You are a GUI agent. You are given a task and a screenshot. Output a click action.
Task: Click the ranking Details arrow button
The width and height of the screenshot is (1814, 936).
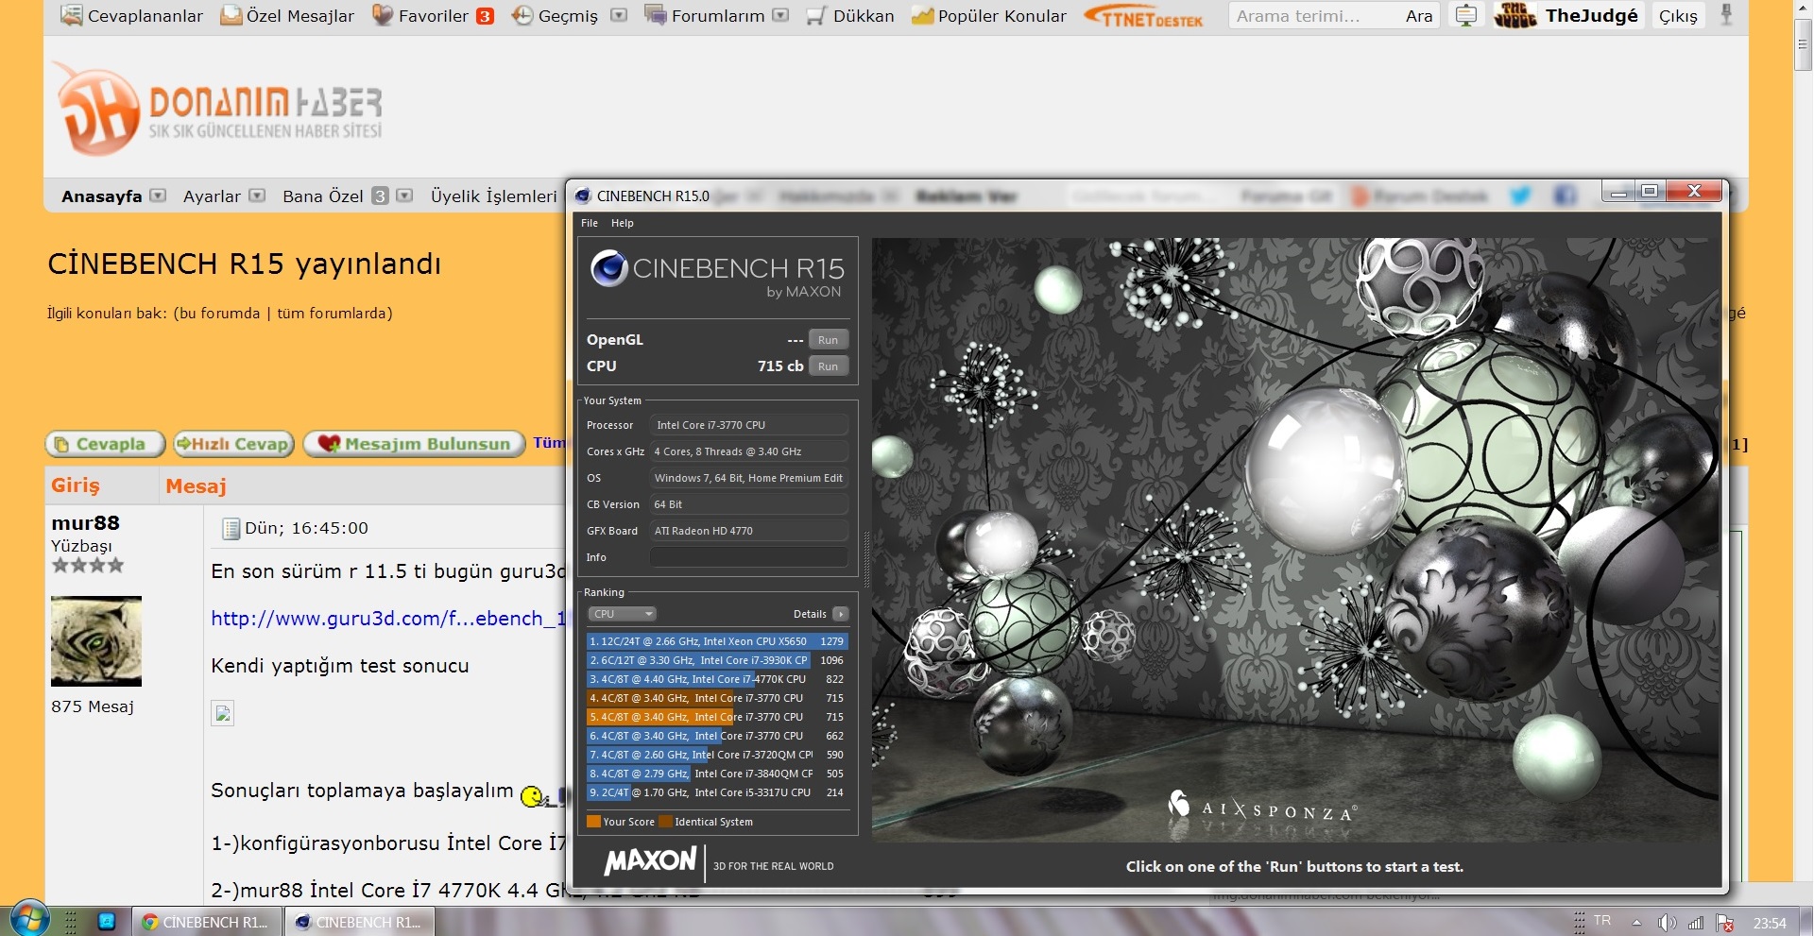pos(841,614)
